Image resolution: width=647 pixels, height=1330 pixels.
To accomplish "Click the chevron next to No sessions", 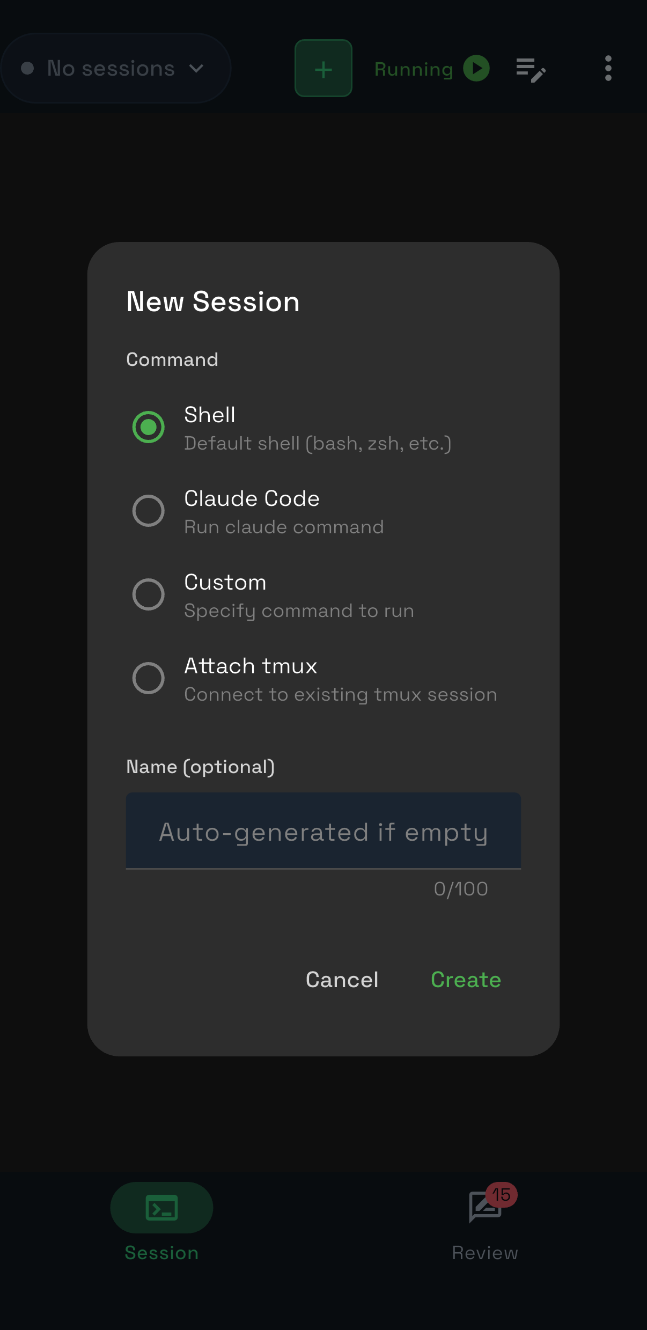I will 196,69.
